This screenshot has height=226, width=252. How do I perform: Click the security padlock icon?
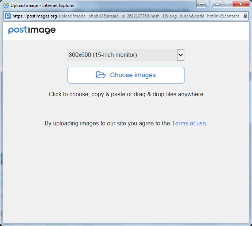point(245,16)
